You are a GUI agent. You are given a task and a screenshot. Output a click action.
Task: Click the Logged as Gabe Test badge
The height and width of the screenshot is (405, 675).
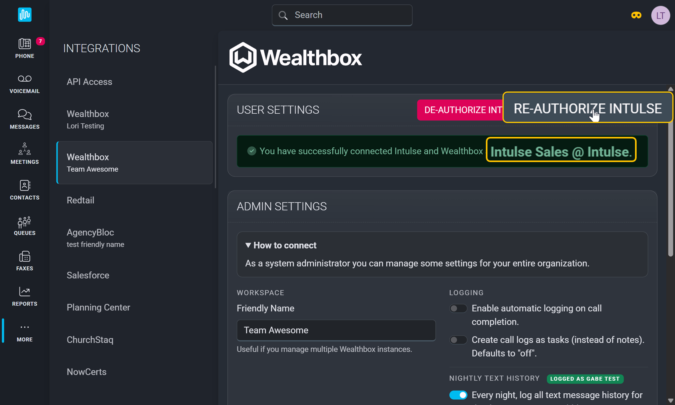[585, 379]
